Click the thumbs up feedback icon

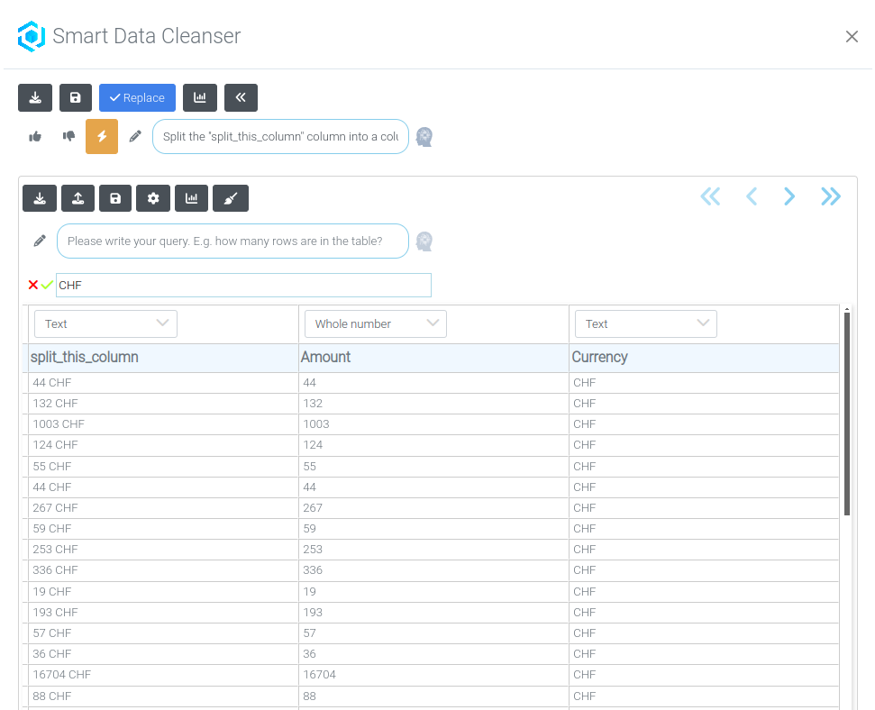coord(35,136)
